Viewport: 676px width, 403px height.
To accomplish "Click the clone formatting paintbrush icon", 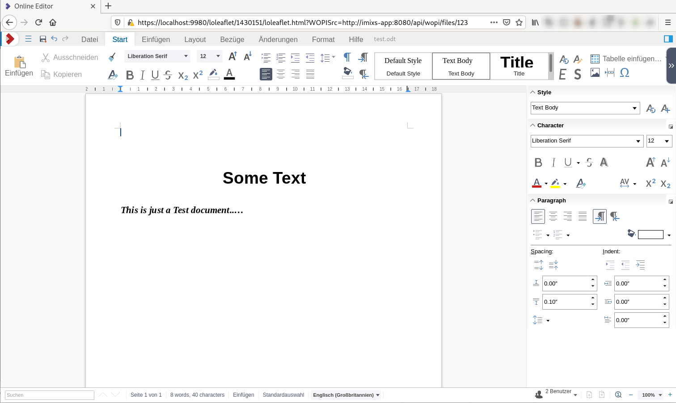I will point(112,57).
